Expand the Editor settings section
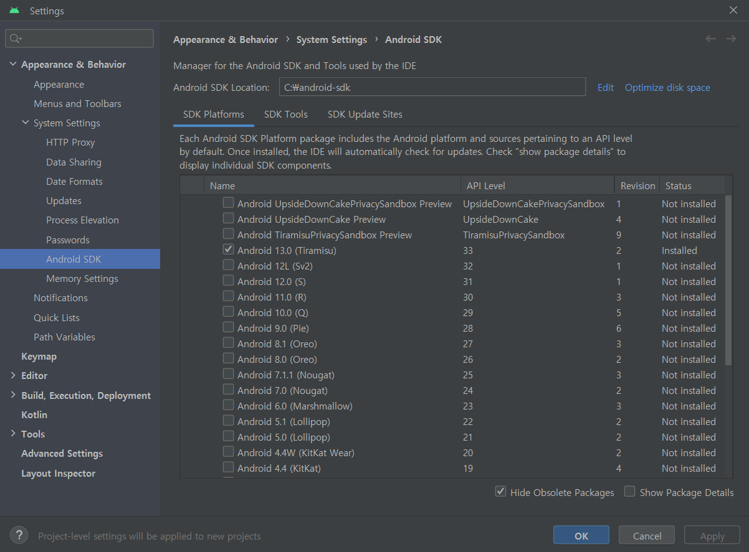This screenshot has height=552, width=749. pos(13,375)
